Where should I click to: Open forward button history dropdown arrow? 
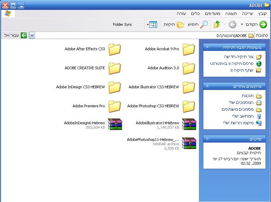[x=224, y=24]
